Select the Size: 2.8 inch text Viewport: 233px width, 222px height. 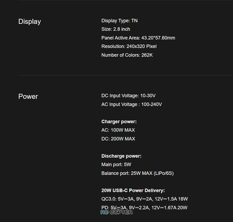click(x=116, y=29)
